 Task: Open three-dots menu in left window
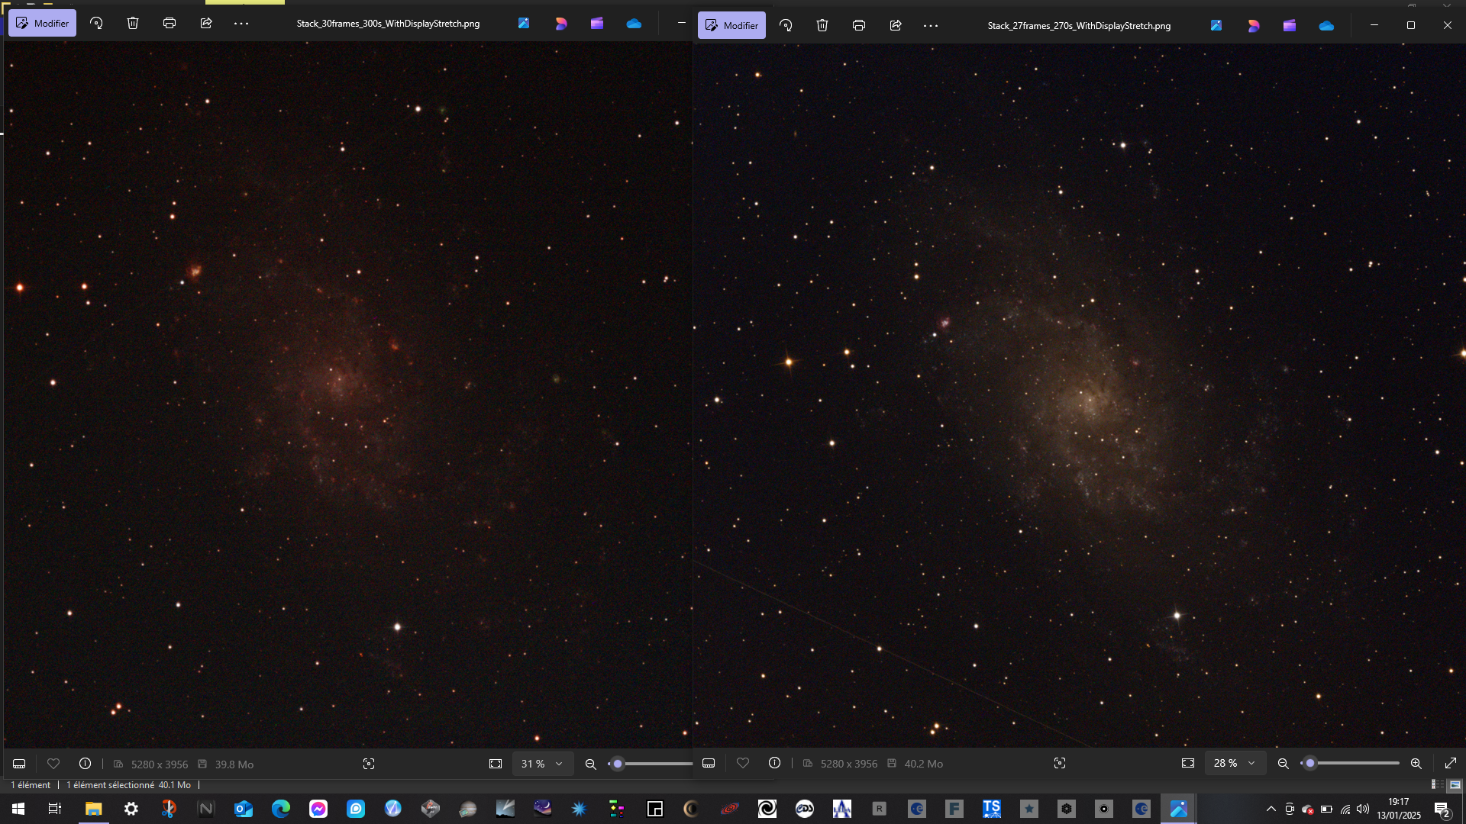coord(241,23)
